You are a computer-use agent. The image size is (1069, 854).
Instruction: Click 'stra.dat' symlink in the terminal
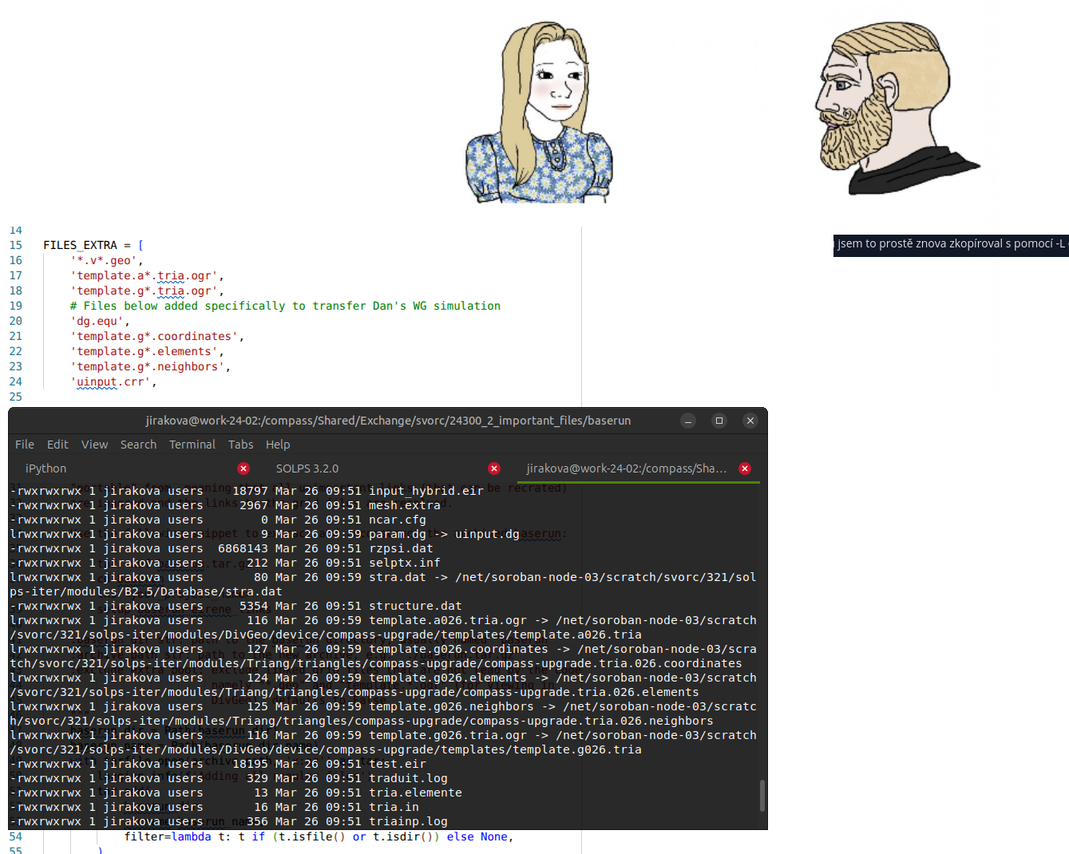tap(398, 577)
